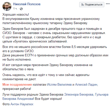Click the paragraph starting 'И вот сегодня'

point(47,67)
